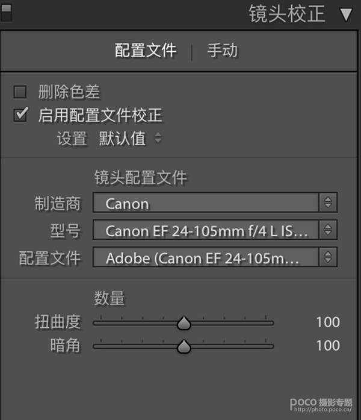This screenshot has width=361, height=420.
Task: Enable the 删除色差 checkbox
Action: (20, 92)
